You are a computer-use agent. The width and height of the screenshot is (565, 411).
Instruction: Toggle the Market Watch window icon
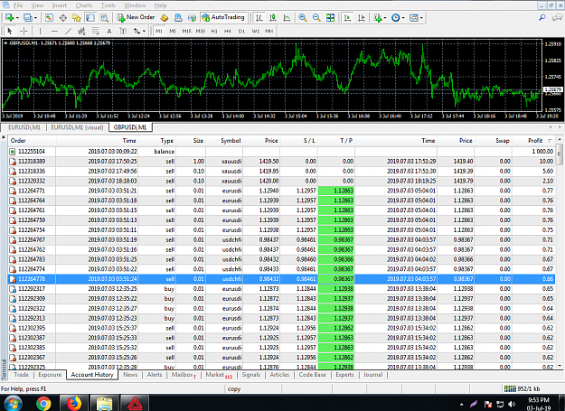[x=49, y=18]
